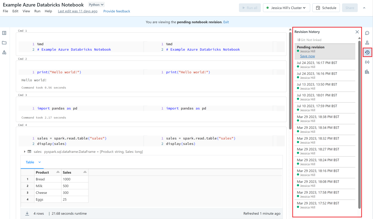Click the Cmd 2 cell label
Screen dimensions: 373x219
pyautogui.click(x=22, y=59)
